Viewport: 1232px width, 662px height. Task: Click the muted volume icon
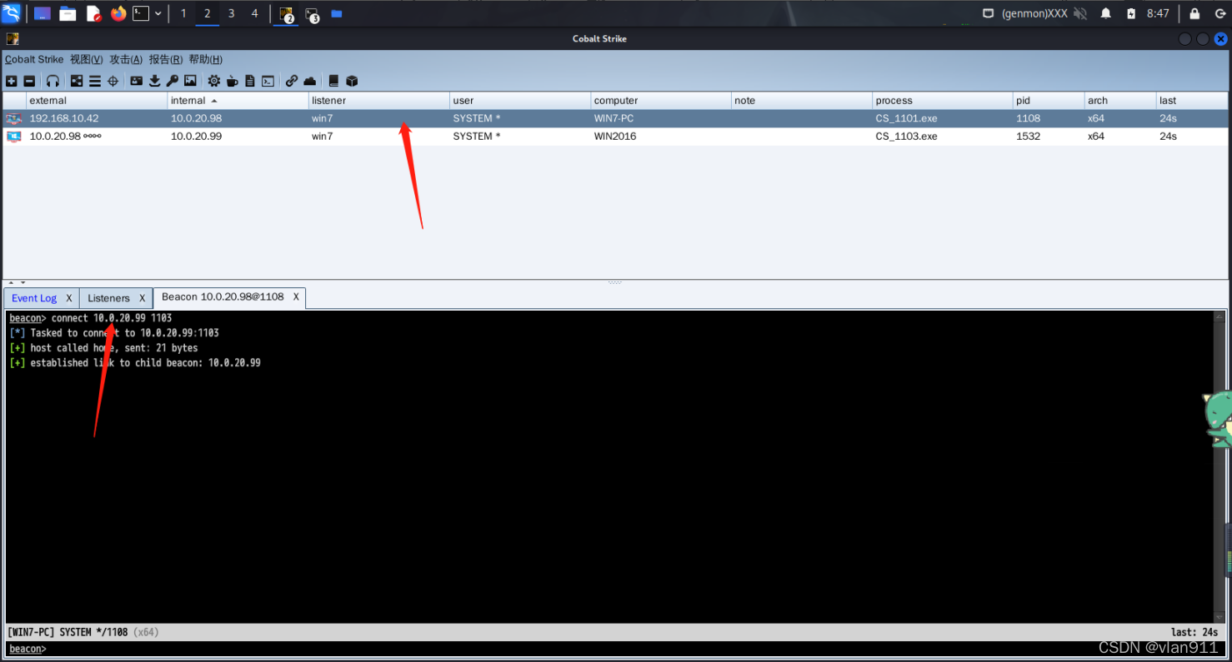click(1080, 13)
